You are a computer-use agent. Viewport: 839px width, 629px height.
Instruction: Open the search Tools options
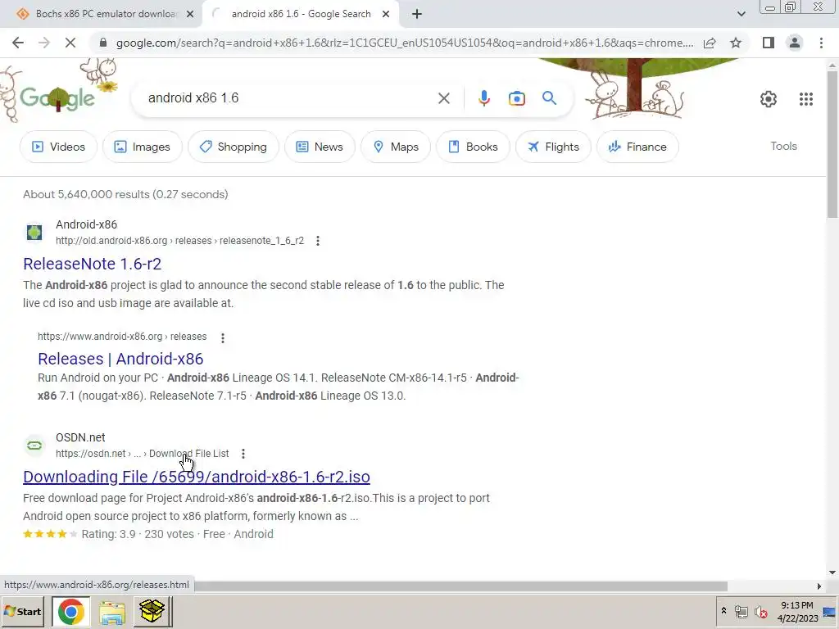[x=783, y=146]
